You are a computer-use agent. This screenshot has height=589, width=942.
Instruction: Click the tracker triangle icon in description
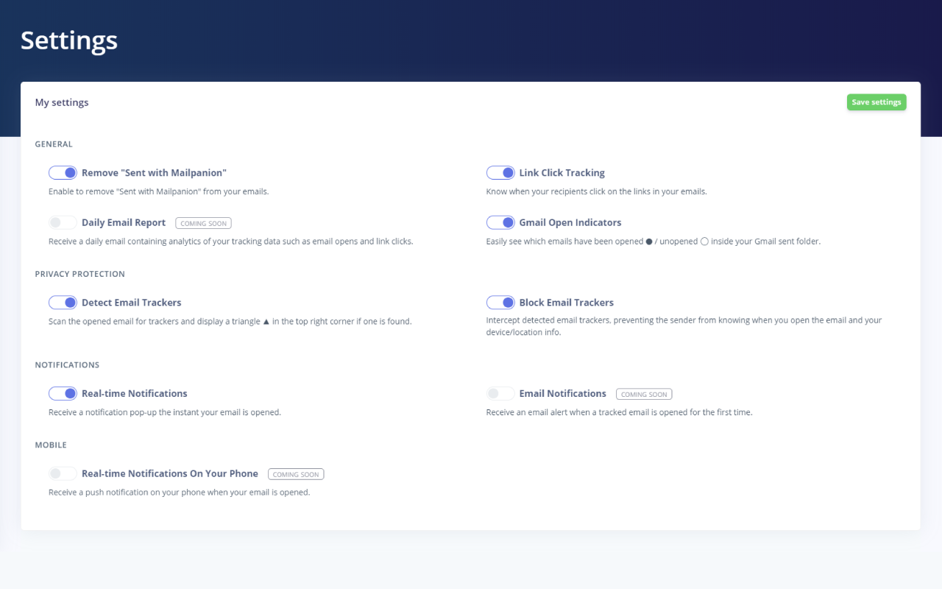tap(266, 322)
